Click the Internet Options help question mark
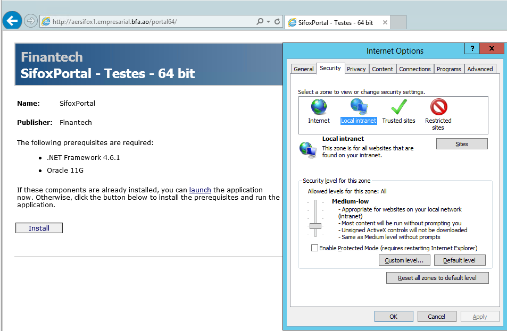 pos(472,48)
